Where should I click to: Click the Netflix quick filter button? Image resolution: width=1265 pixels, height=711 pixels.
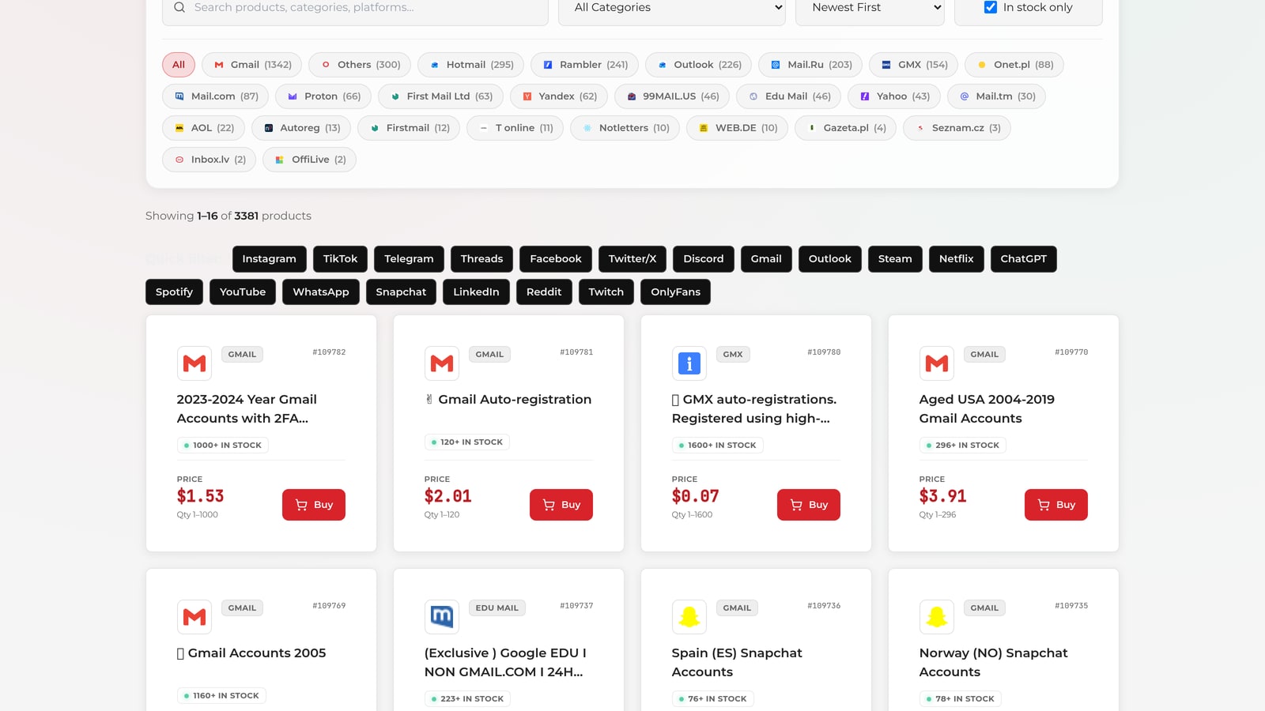click(x=957, y=259)
